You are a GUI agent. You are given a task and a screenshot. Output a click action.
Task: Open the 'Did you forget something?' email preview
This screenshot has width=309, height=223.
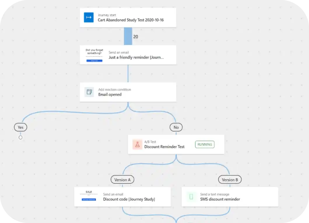click(94, 55)
